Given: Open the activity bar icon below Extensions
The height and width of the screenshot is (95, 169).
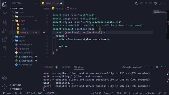Looking at the screenshot, I should point(4,48).
